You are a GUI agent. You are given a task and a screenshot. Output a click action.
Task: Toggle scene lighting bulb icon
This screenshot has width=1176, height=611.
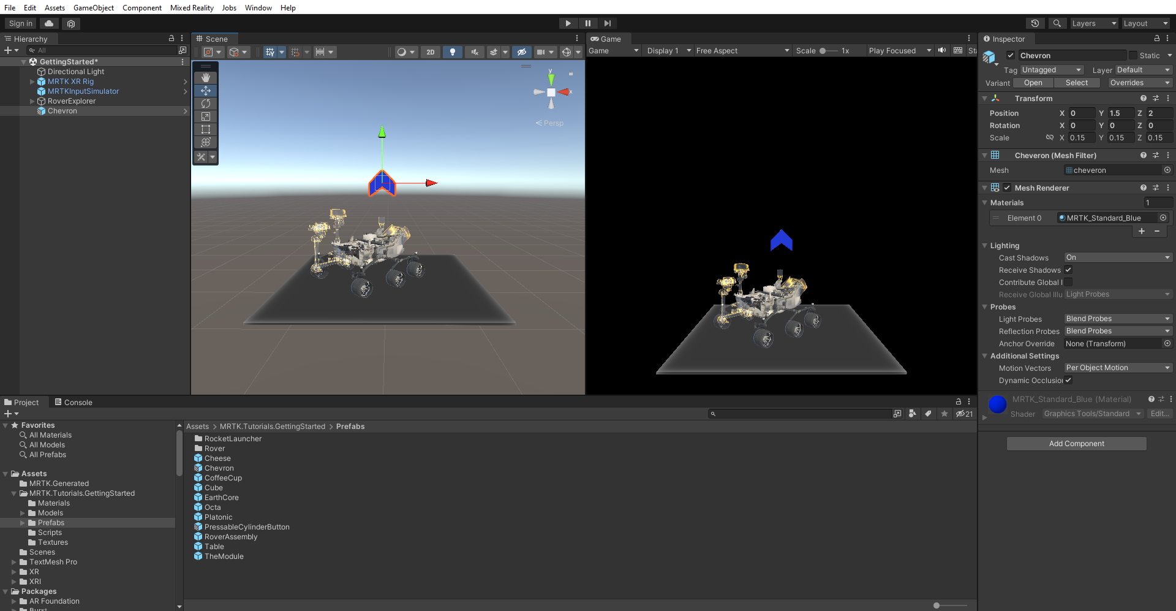tap(453, 52)
